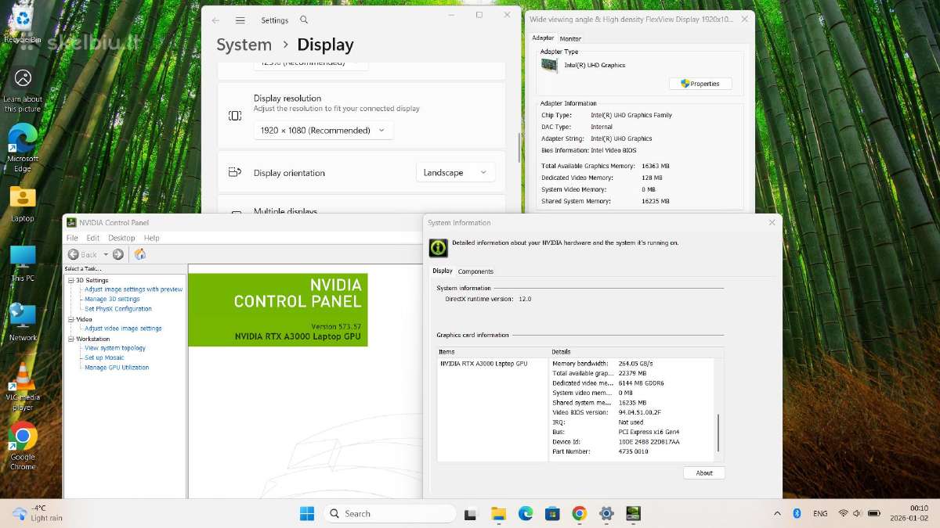Select the Adapter tab in adapter properties
Viewport: 940px width, 528px height.
tap(543, 38)
